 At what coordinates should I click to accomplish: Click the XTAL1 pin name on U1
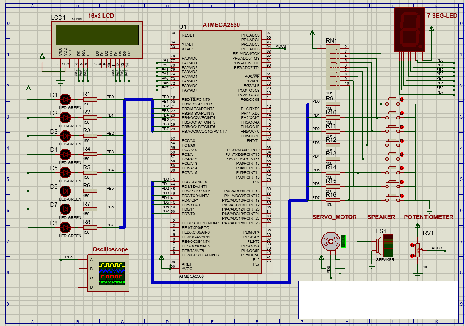[187, 44]
